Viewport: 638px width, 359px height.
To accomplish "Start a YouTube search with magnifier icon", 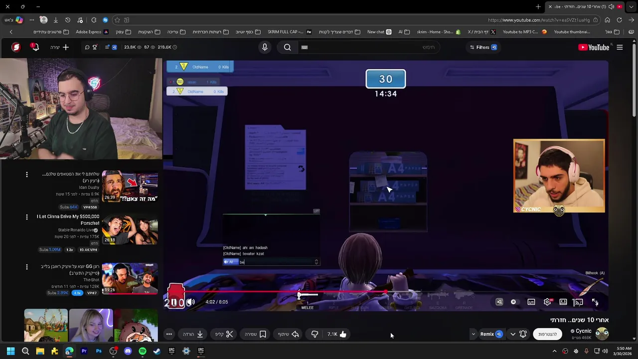I will click(x=288, y=47).
